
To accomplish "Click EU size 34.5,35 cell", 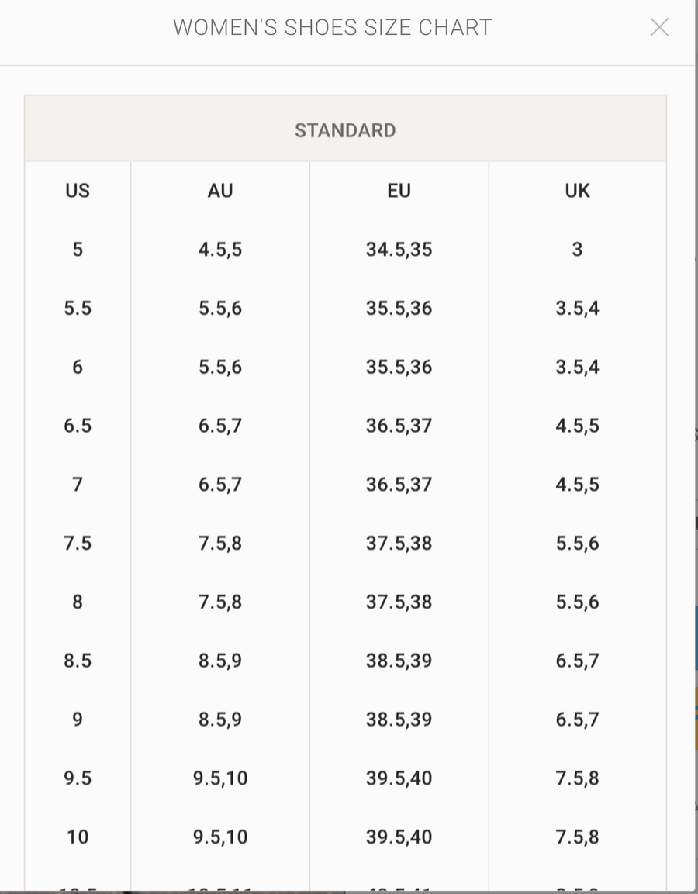I will tap(399, 250).
